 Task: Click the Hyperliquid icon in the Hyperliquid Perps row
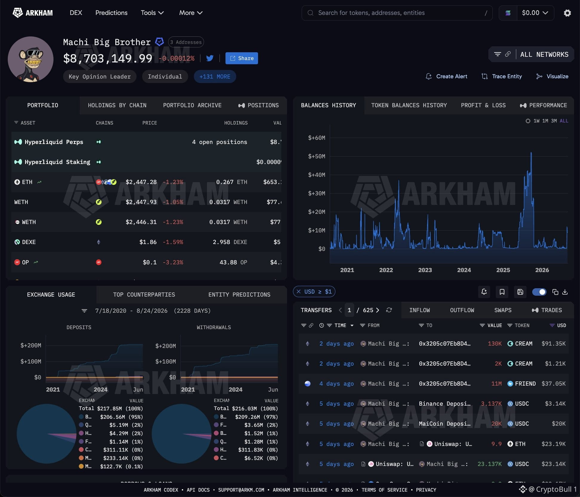(18, 142)
